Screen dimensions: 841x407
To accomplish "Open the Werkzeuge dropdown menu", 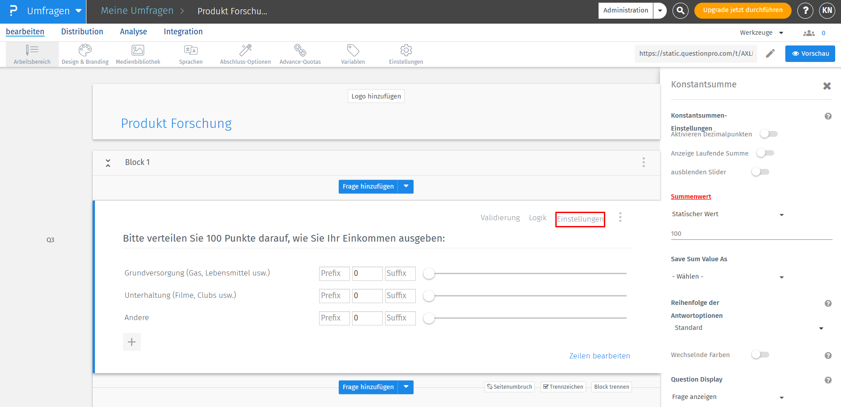I will click(761, 33).
